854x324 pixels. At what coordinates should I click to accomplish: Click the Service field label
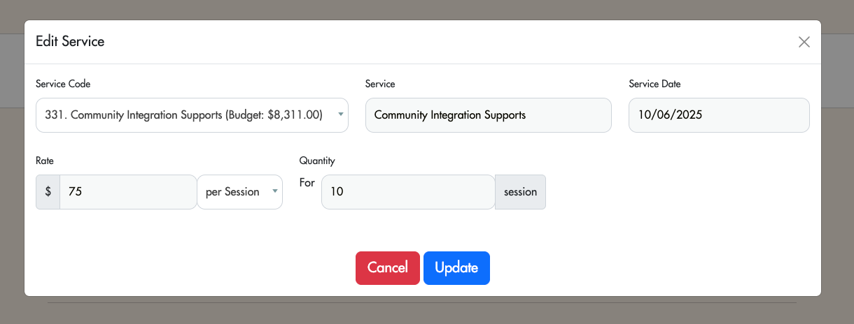coord(380,84)
